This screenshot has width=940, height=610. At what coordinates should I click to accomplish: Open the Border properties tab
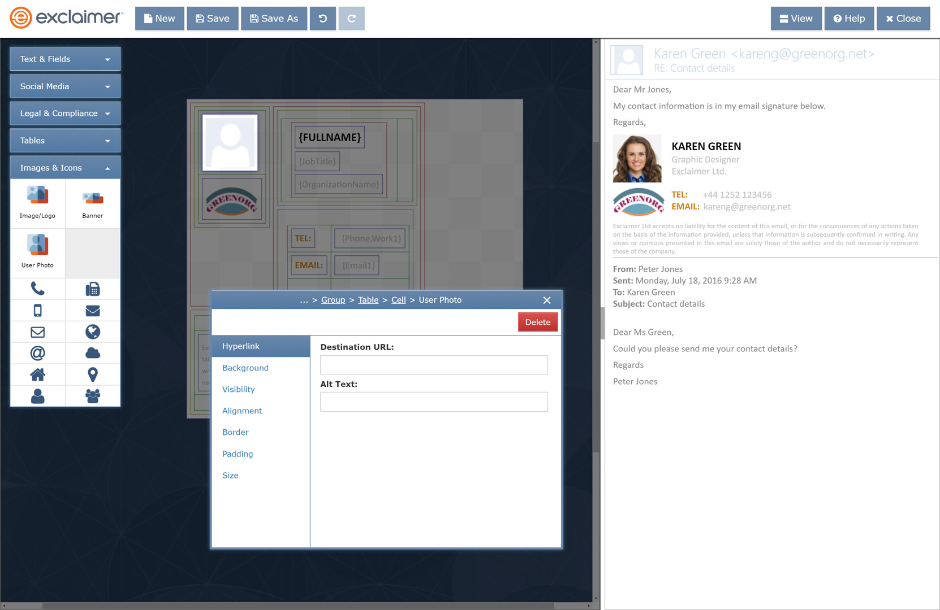(x=261, y=432)
